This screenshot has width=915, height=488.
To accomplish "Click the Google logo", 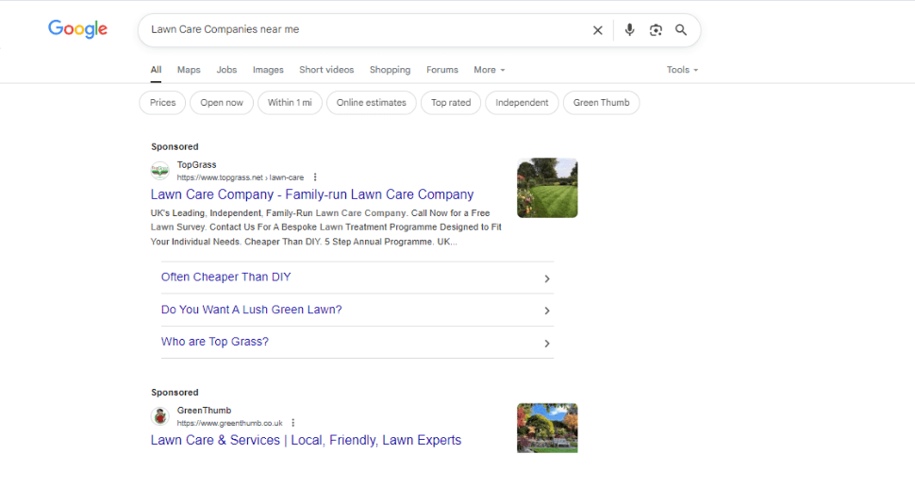I will point(77,28).
